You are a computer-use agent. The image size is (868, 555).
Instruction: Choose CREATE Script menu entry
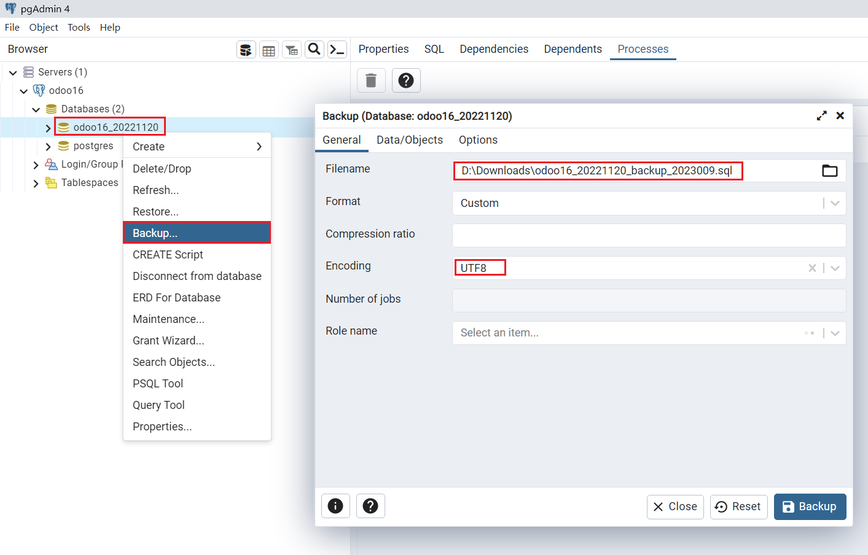tap(197, 255)
